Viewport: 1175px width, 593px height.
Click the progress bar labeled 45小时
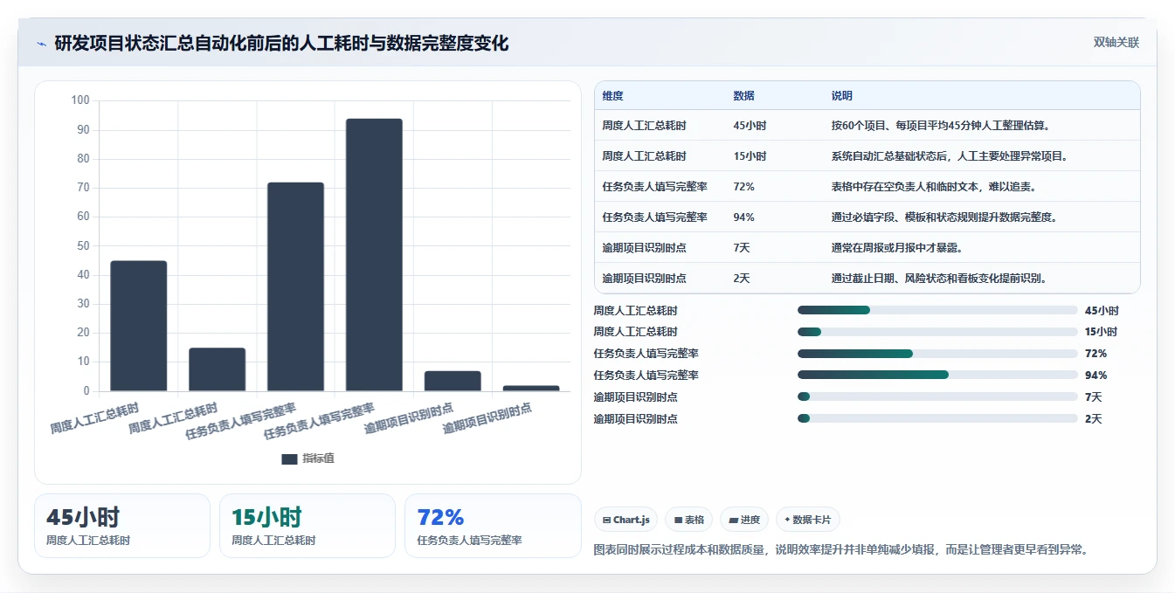(x=937, y=310)
